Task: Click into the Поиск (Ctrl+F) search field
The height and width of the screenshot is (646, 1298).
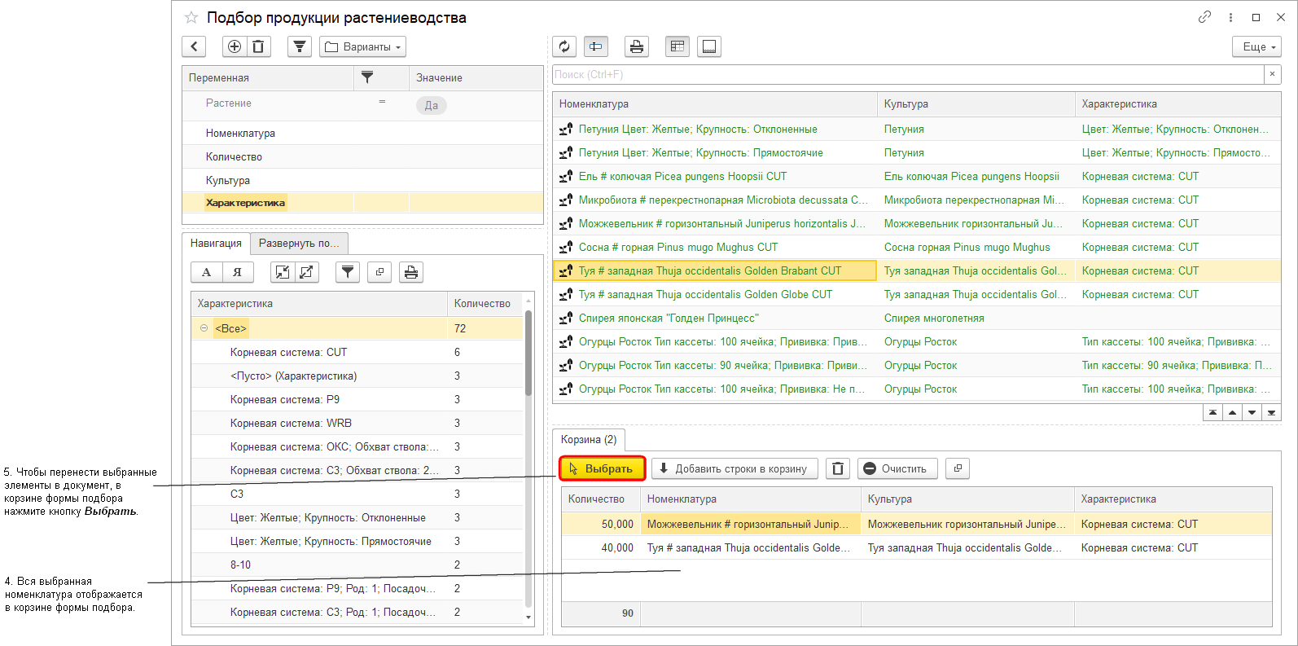Action: (907, 75)
